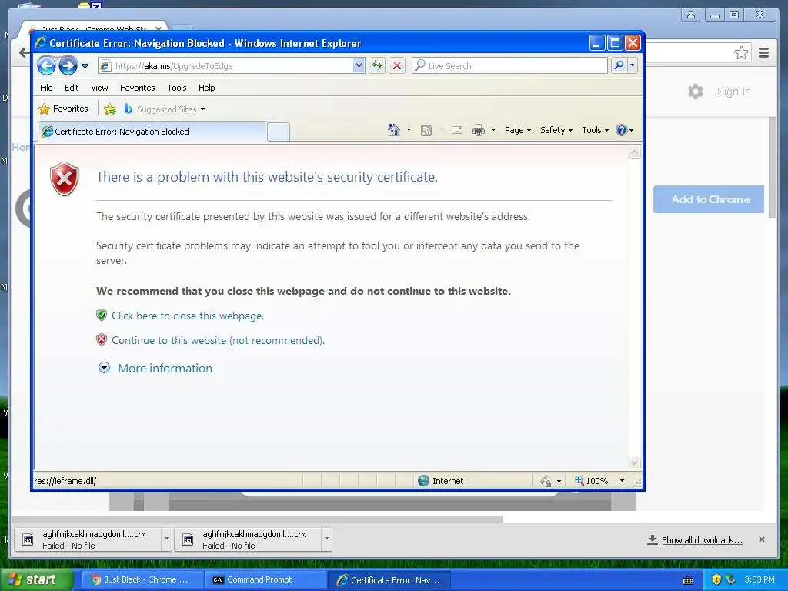Refresh page with green arrows icon
Image resolution: width=788 pixels, height=591 pixels.
coord(377,66)
